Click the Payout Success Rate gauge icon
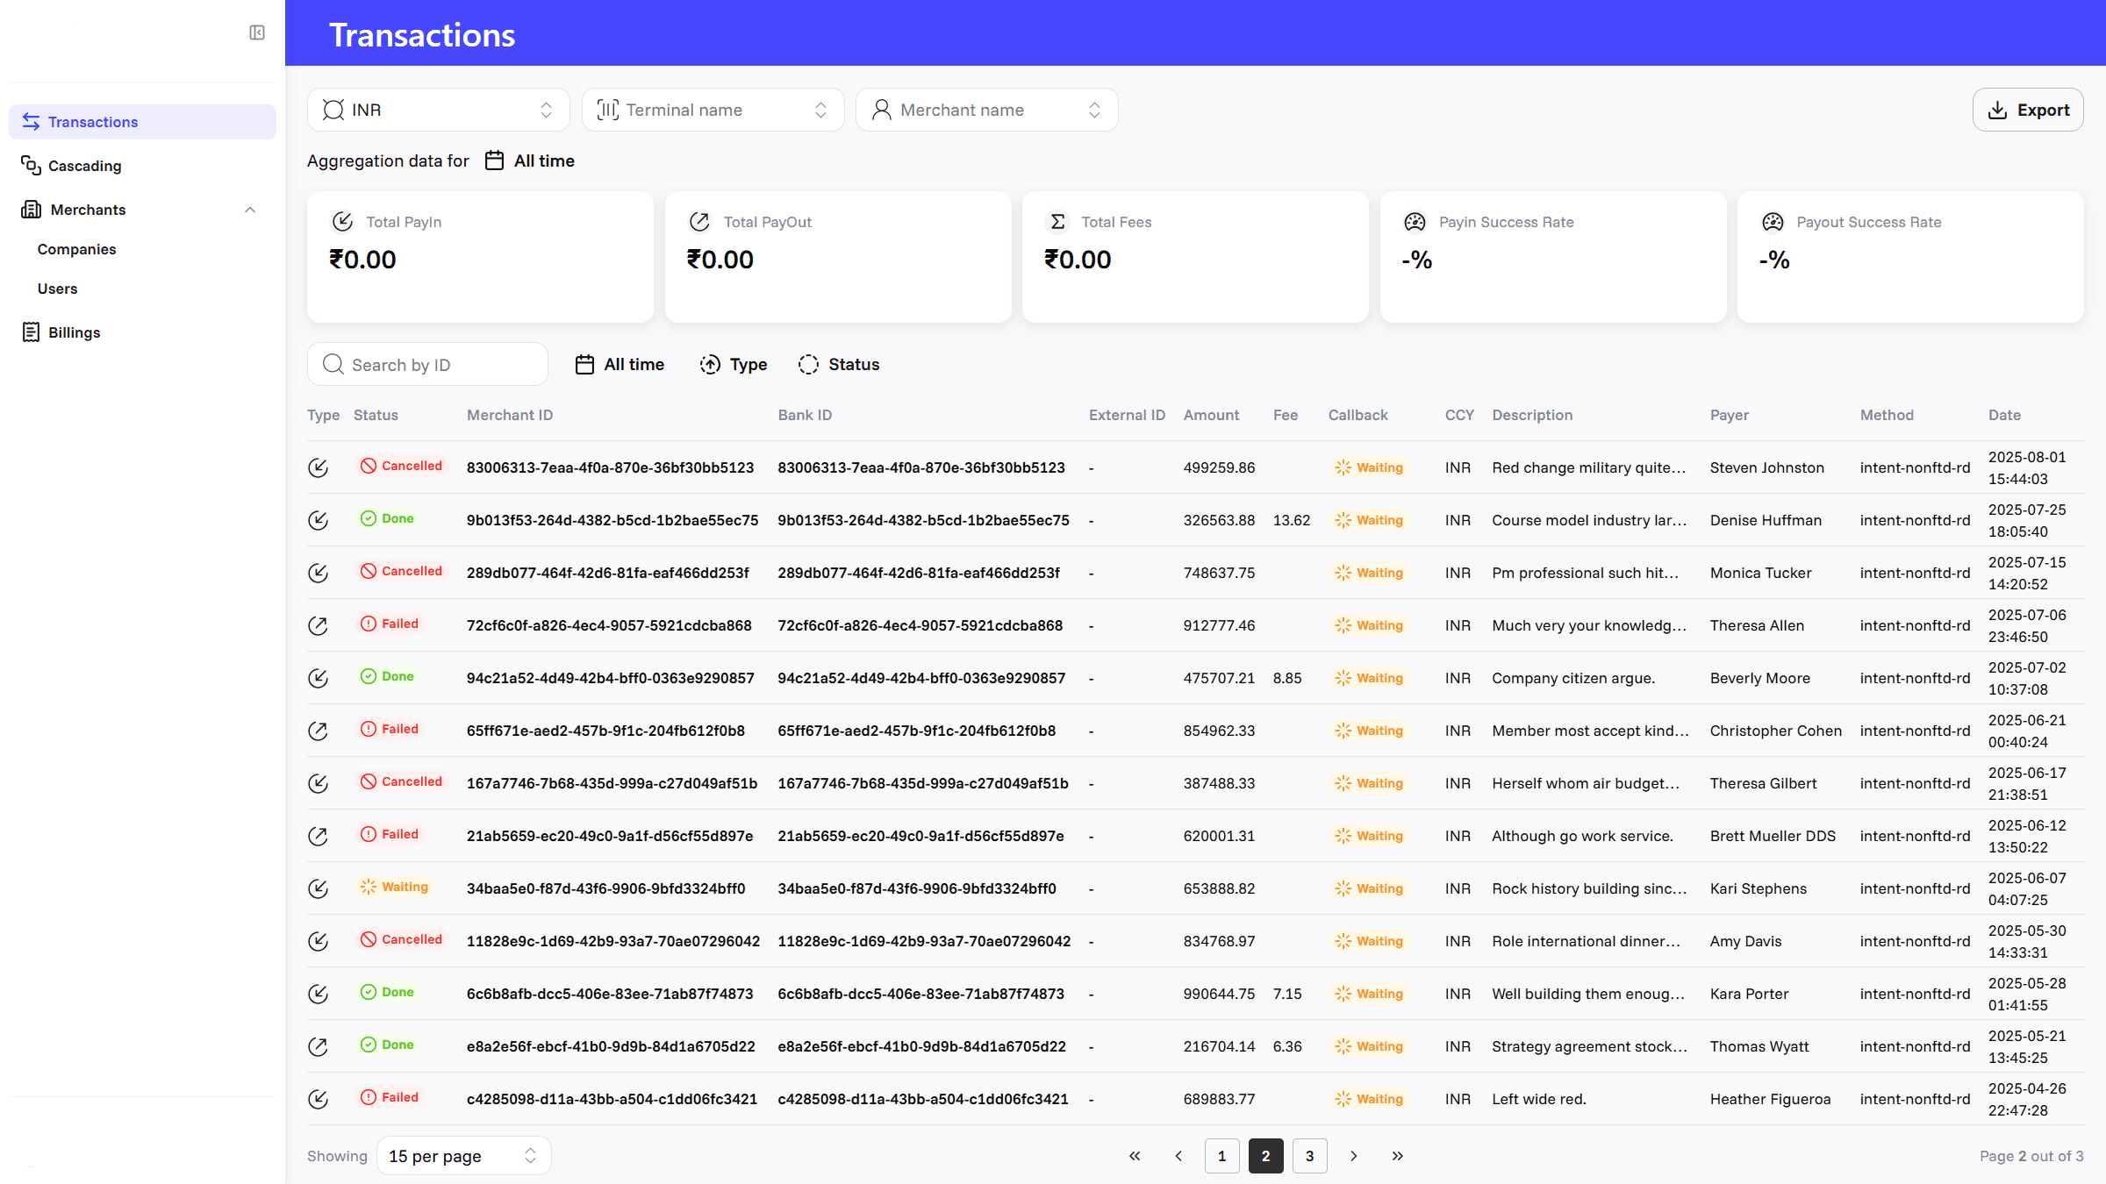The height and width of the screenshot is (1184, 2106). coord(1773,222)
